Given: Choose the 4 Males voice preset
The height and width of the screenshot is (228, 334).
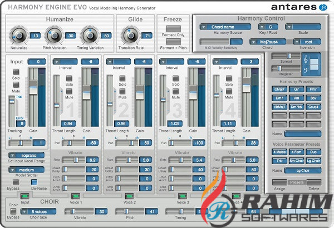Looking at the screenshot, I should pyautogui.click(x=279, y=152).
